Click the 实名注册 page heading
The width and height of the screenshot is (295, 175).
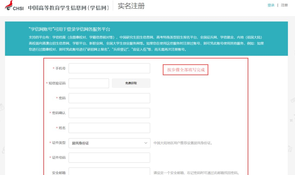tap(131, 6)
